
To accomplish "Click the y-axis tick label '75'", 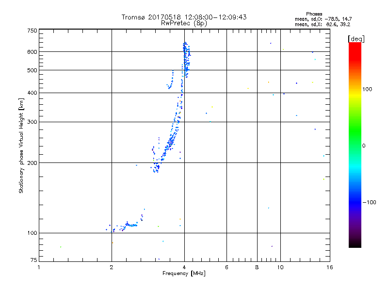I will pos(34,260).
